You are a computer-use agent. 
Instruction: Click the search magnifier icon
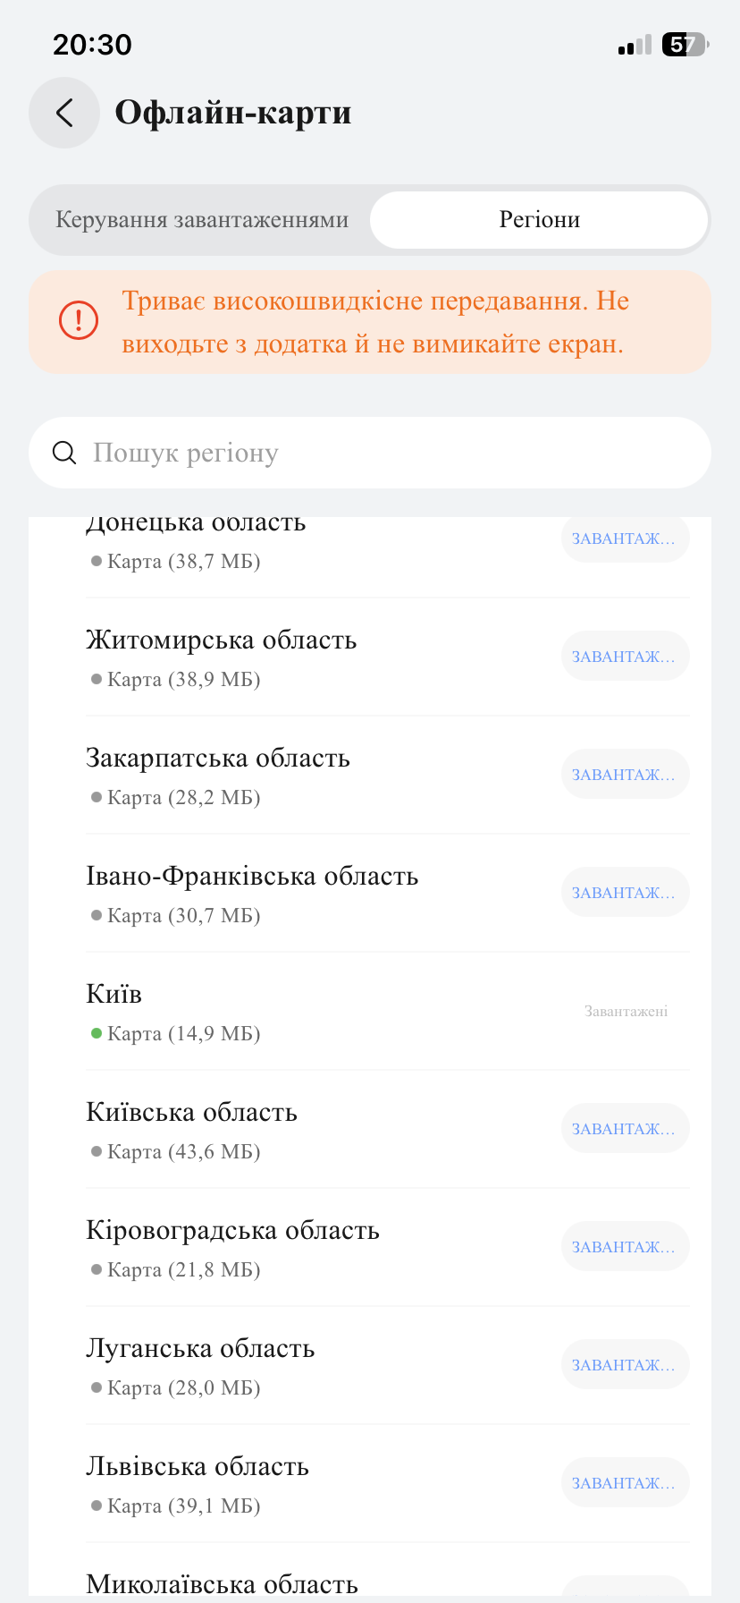click(64, 453)
